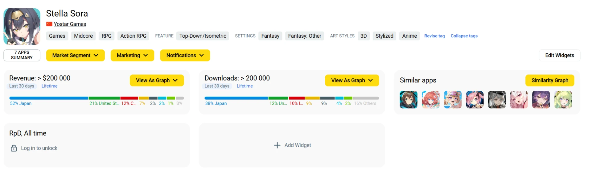Open the Yostar Games publisher link
The height and width of the screenshot is (175, 592).
[x=70, y=24]
